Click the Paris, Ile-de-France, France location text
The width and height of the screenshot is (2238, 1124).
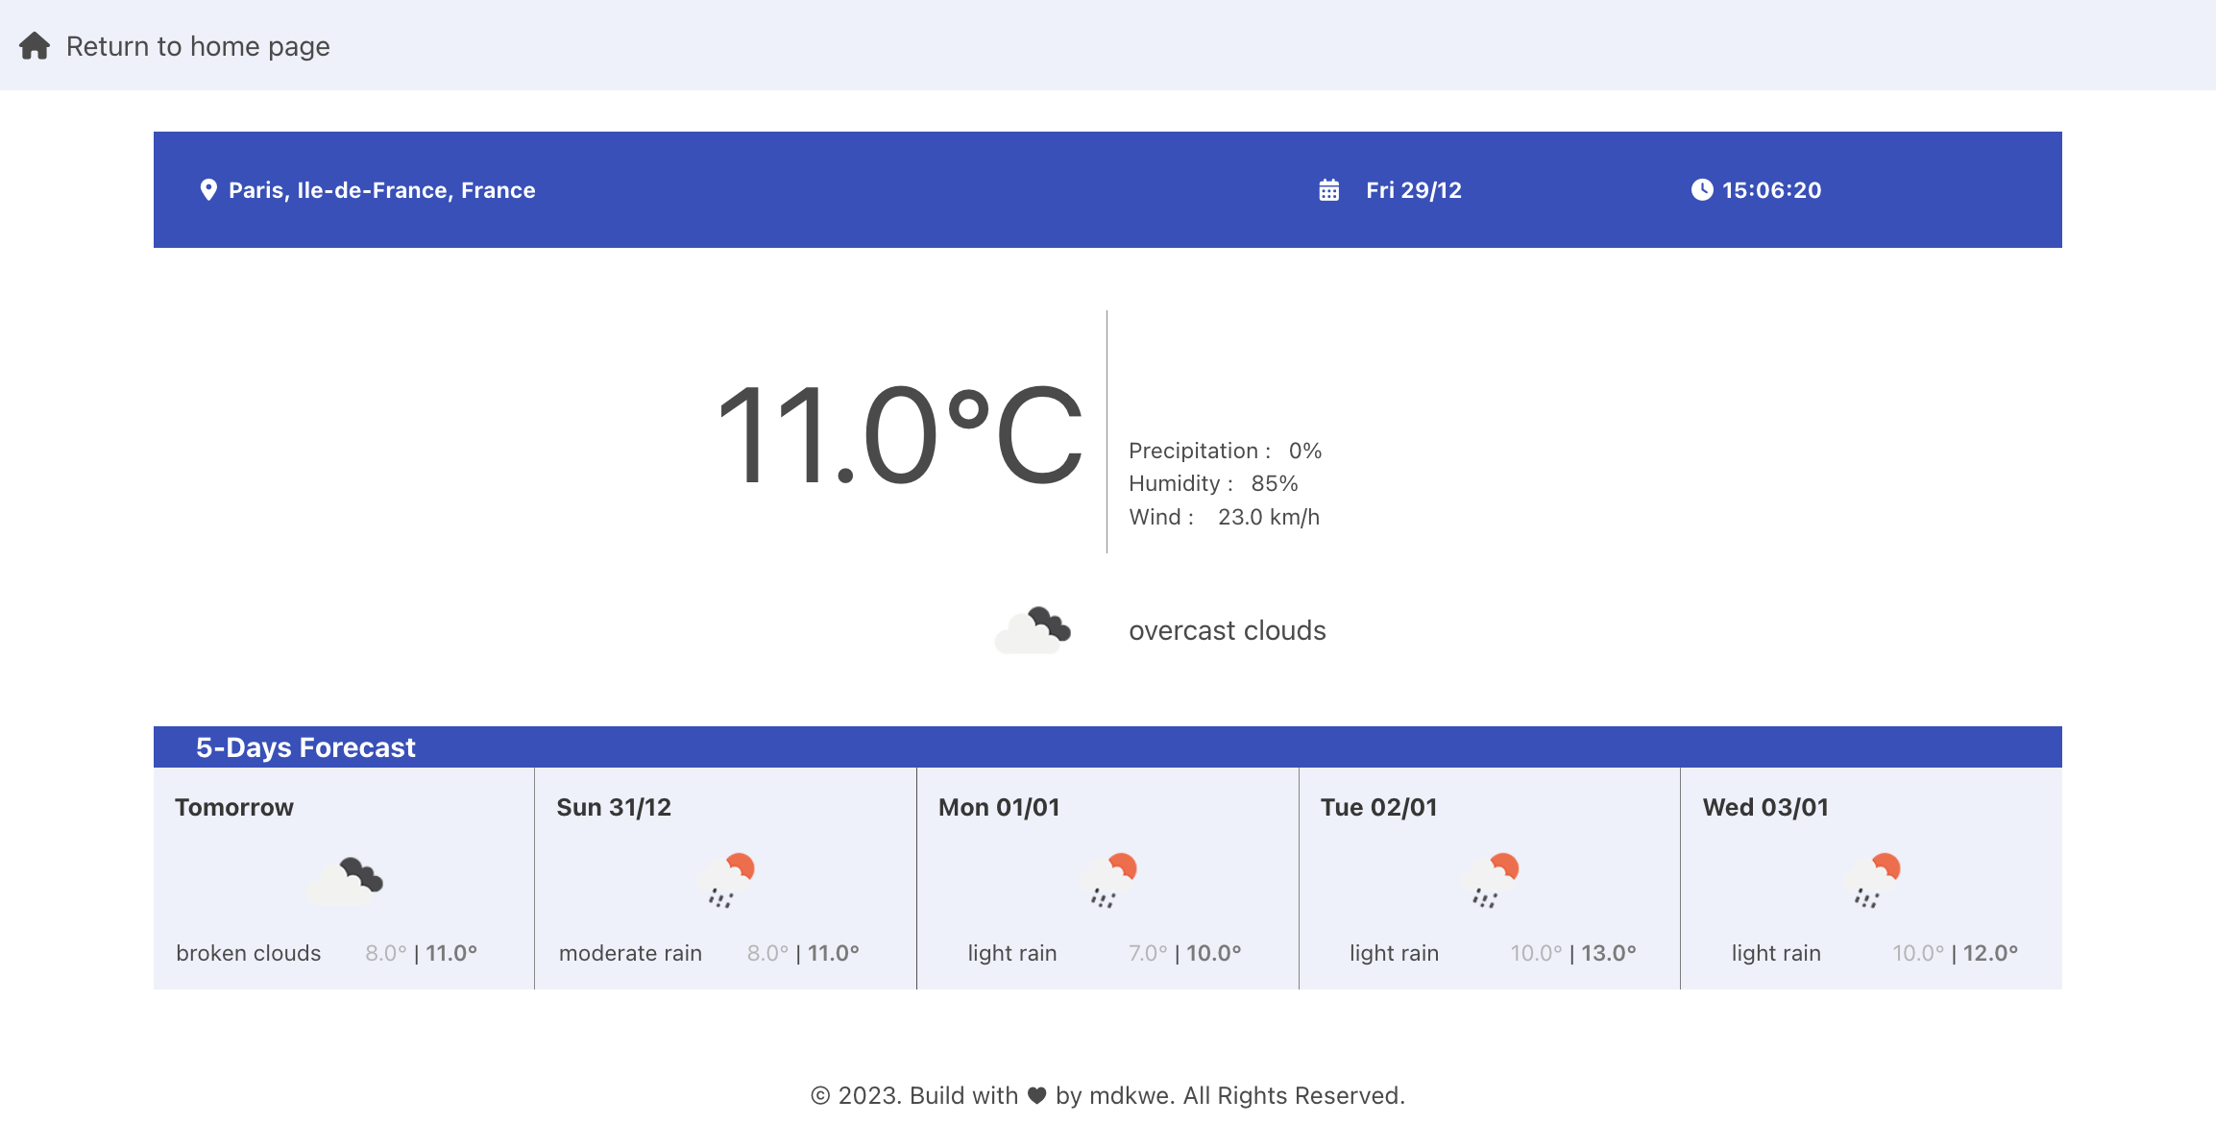coord(381,190)
